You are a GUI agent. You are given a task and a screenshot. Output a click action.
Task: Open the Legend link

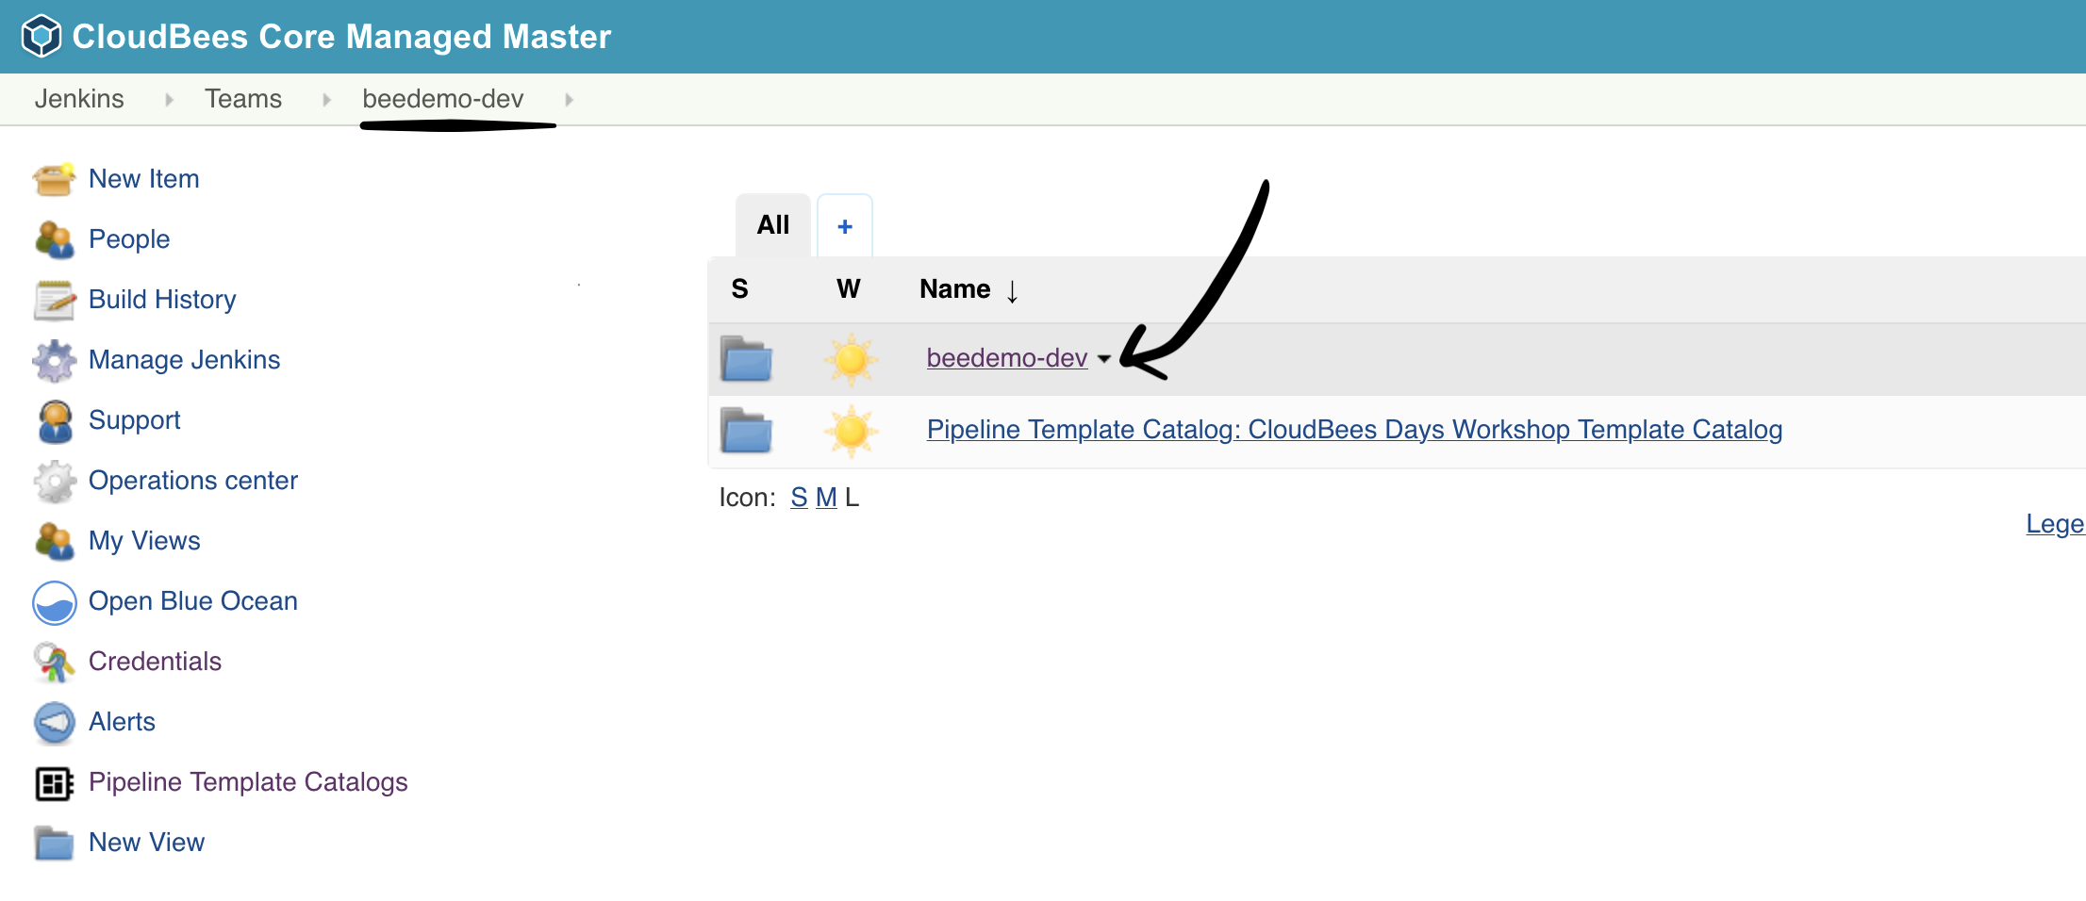[2056, 524]
